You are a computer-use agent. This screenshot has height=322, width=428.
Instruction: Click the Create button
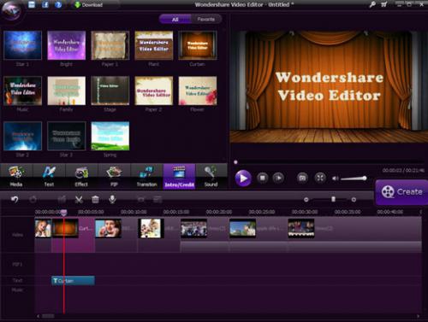401,192
